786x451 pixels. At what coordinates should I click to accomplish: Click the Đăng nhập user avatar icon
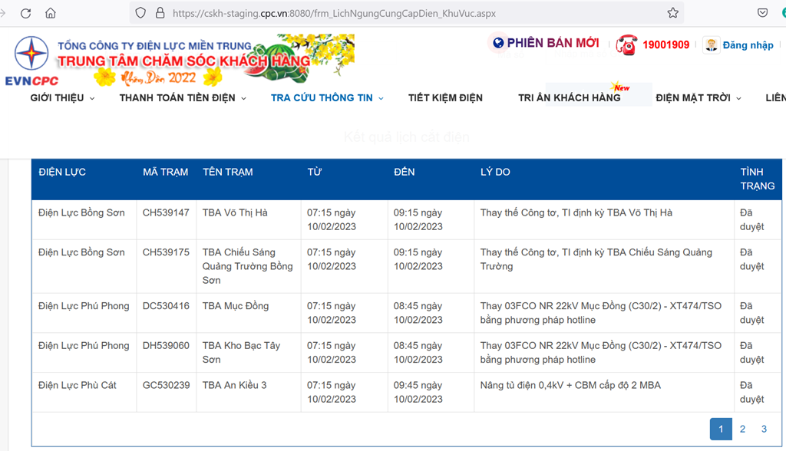coord(711,44)
